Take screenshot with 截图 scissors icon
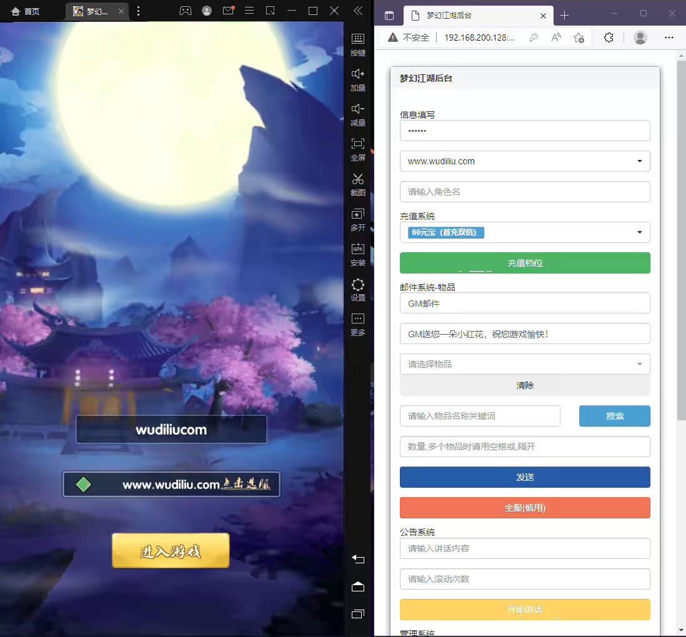This screenshot has height=637, width=686. point(358,184)
